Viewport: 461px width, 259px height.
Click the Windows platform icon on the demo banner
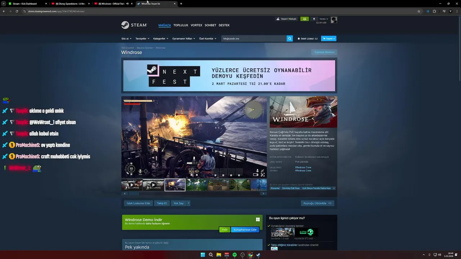258,219
